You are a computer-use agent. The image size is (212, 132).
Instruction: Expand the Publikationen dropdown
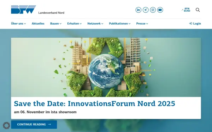pos(120,24)
